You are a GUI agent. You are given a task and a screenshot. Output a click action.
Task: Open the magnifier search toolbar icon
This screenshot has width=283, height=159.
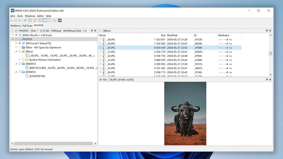coord(30,21)
